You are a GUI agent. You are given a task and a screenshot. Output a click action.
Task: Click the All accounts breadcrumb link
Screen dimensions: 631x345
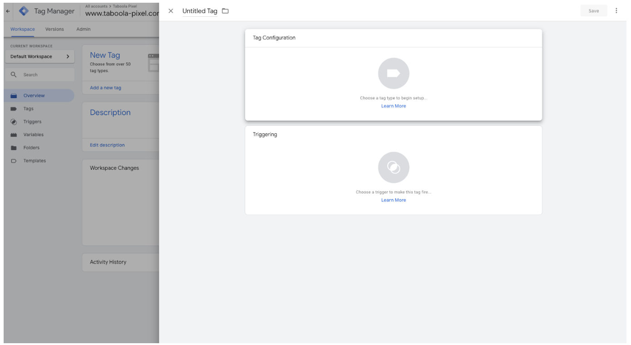[x=96, y=6]
